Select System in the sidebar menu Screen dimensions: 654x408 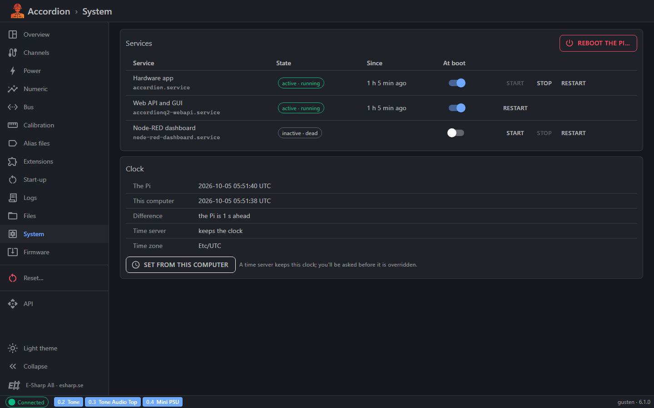[54, 234]
